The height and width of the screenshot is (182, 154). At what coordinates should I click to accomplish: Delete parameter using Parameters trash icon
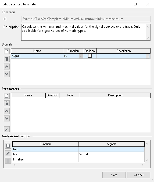pyautogui.click(x=7, y=103)
